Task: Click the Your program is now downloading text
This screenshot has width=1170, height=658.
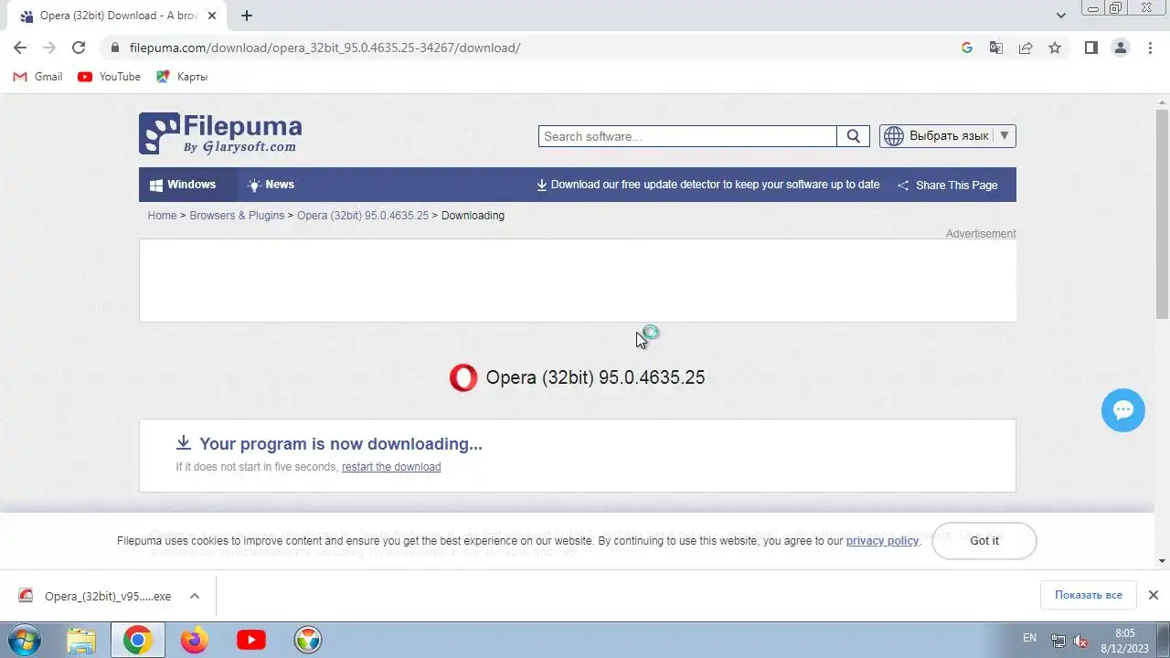Action: pyautogui.click(x=340, y=444)
